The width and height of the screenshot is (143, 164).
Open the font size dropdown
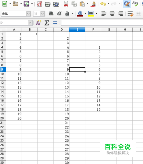click(x=43, y=14)
